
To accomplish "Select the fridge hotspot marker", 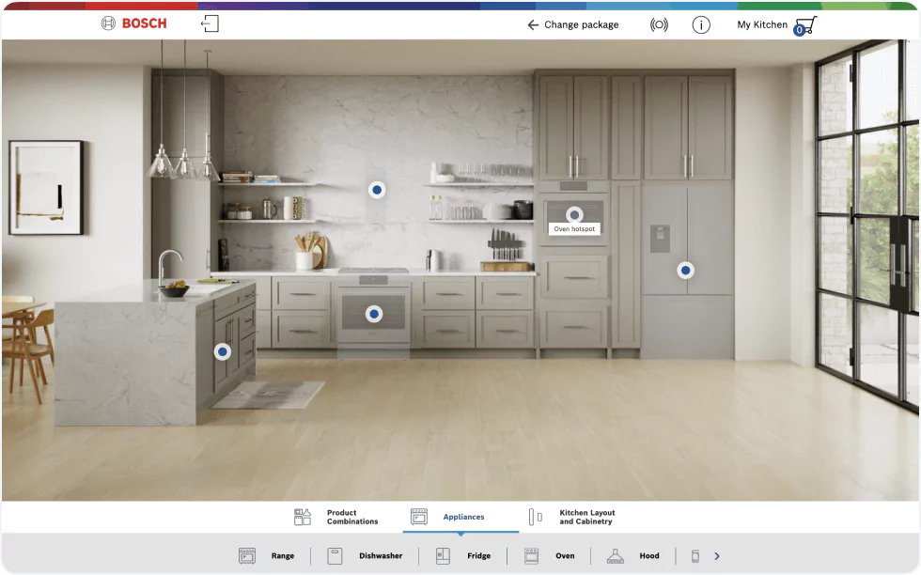I will (x=685, y=271).
